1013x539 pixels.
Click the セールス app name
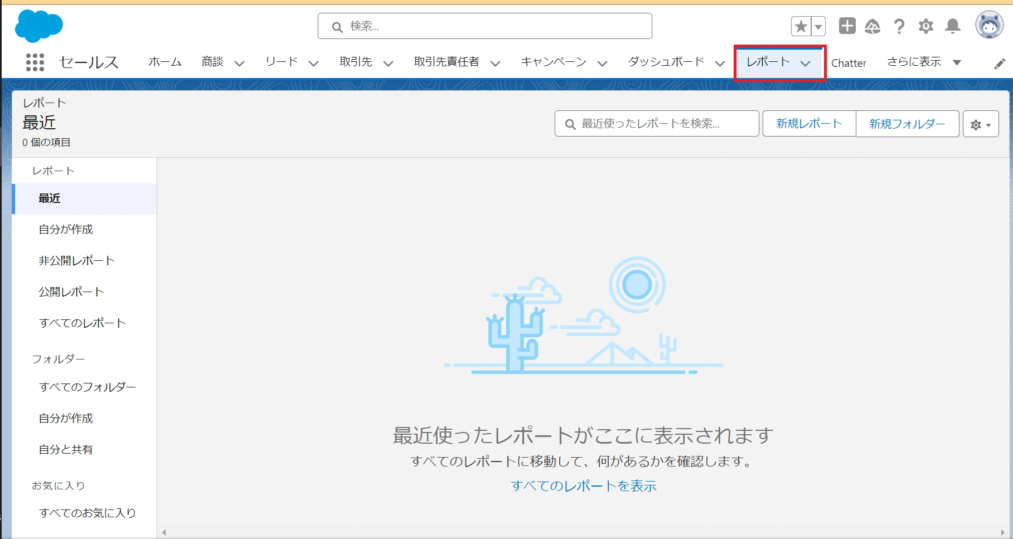89,62
